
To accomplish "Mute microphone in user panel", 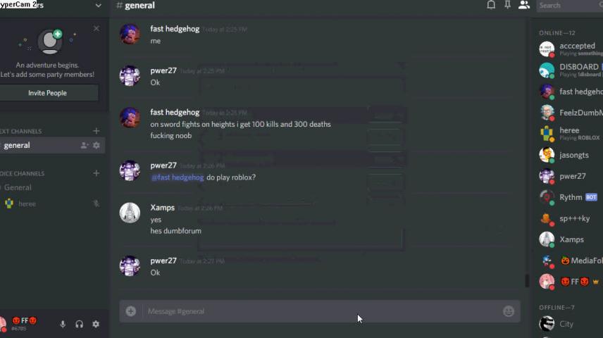I will [x=63, y=324].
